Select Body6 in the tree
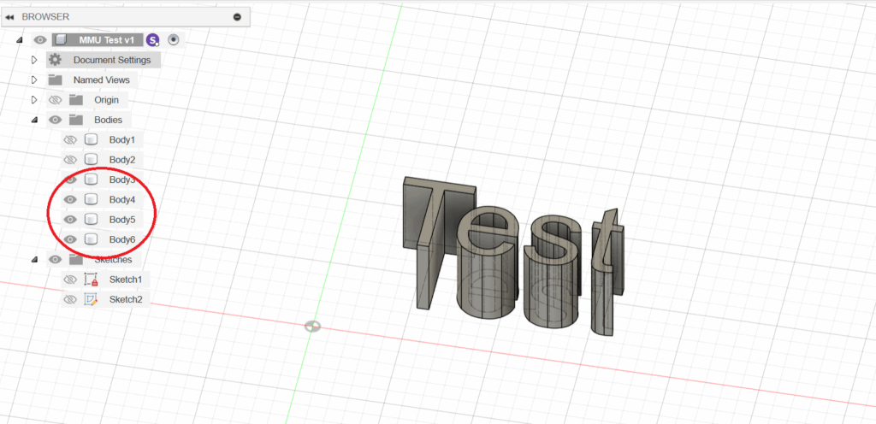This screenshot has height=424, width=876. pos(122,239)
